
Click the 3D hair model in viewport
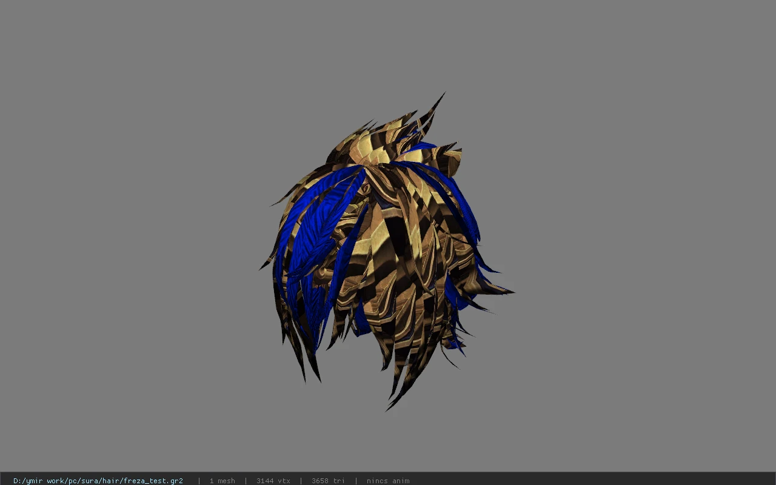click(x=386, y=252)
